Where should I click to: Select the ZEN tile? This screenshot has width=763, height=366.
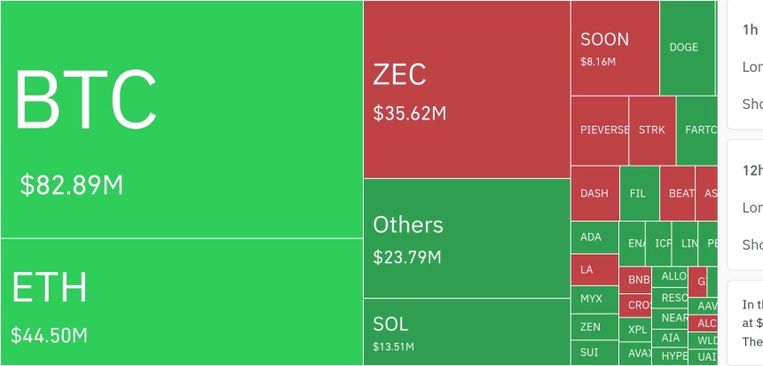click(593, 327)
